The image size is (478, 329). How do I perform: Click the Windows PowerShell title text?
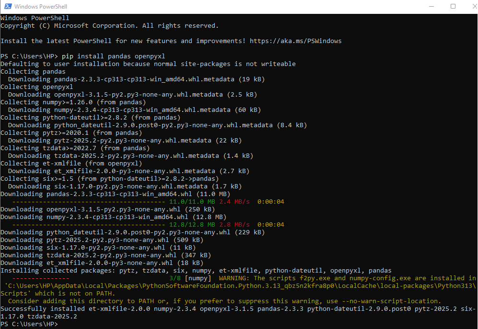(40, 6)
